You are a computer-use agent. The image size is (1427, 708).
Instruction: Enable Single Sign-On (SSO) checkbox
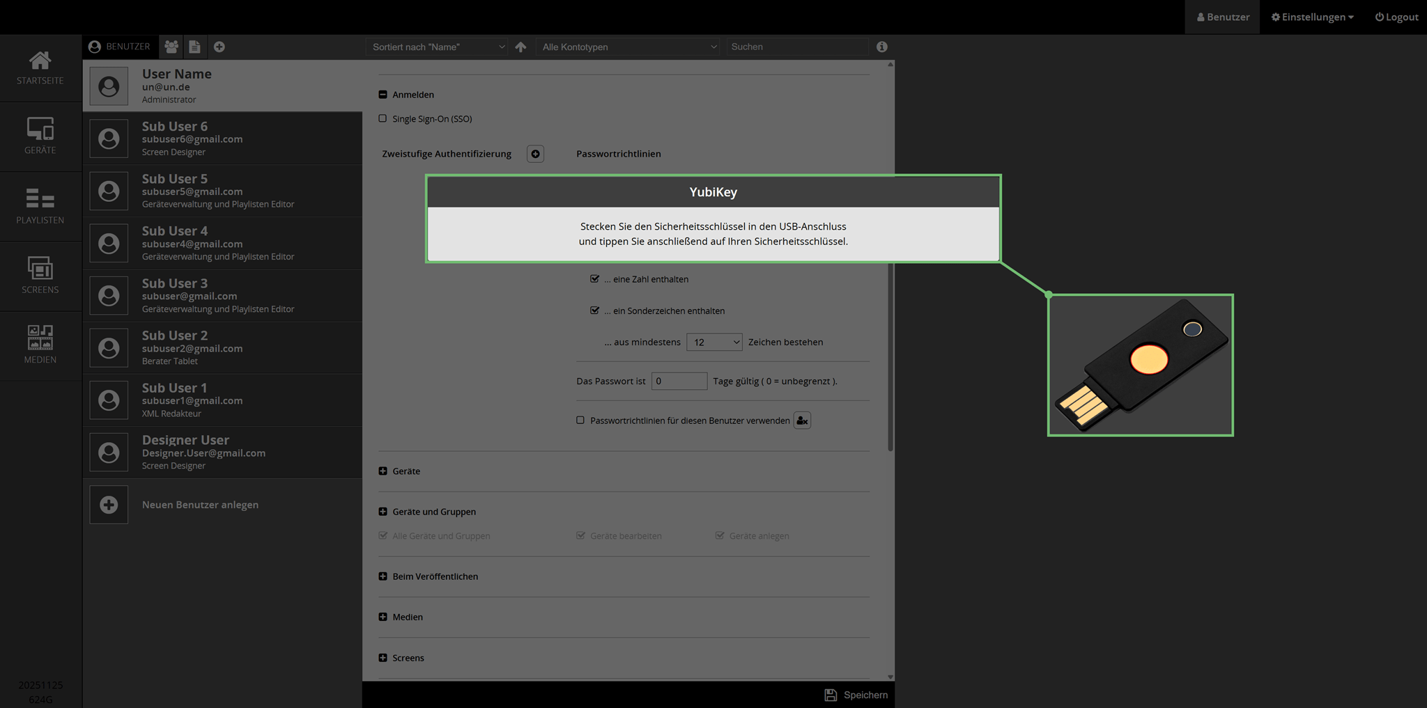pyautogui.click(x=383, y=119)
